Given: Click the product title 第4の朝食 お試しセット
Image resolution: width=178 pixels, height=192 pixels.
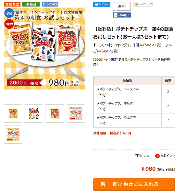Looking at the screenshot, I should [133, 33].
